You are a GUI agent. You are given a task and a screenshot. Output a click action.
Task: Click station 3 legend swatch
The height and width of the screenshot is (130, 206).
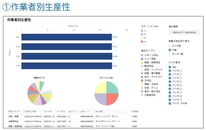tap(142, 38)
